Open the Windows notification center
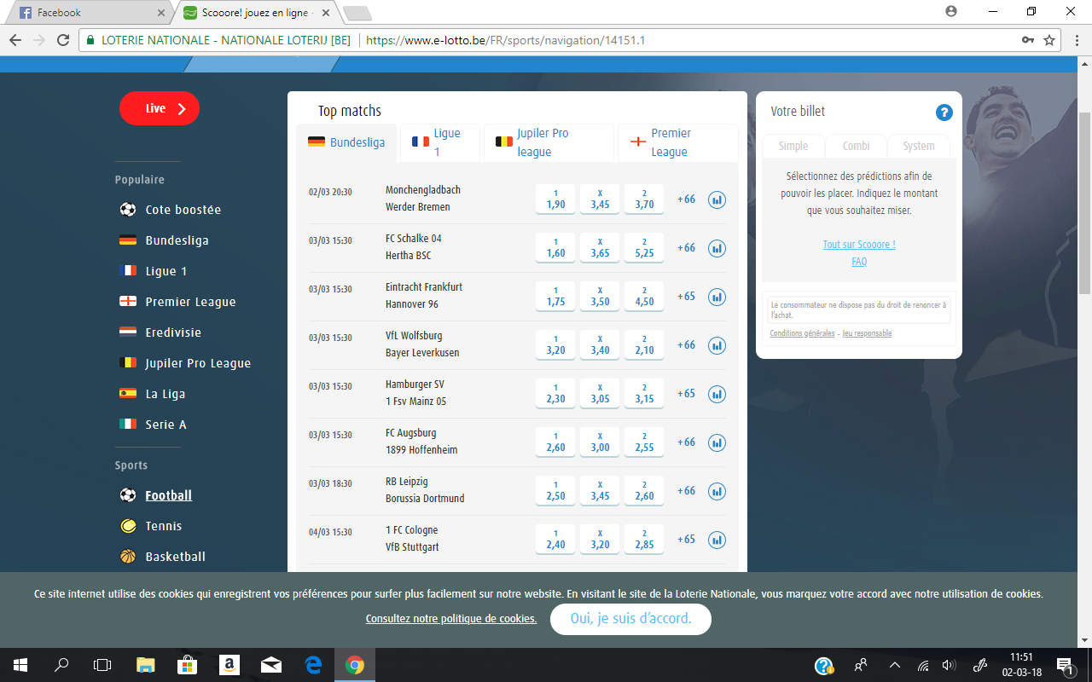1092x682 pixels. pyautogui.click(x=1065, y=665)
